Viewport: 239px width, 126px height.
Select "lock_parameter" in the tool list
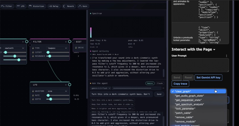[198, 108]
